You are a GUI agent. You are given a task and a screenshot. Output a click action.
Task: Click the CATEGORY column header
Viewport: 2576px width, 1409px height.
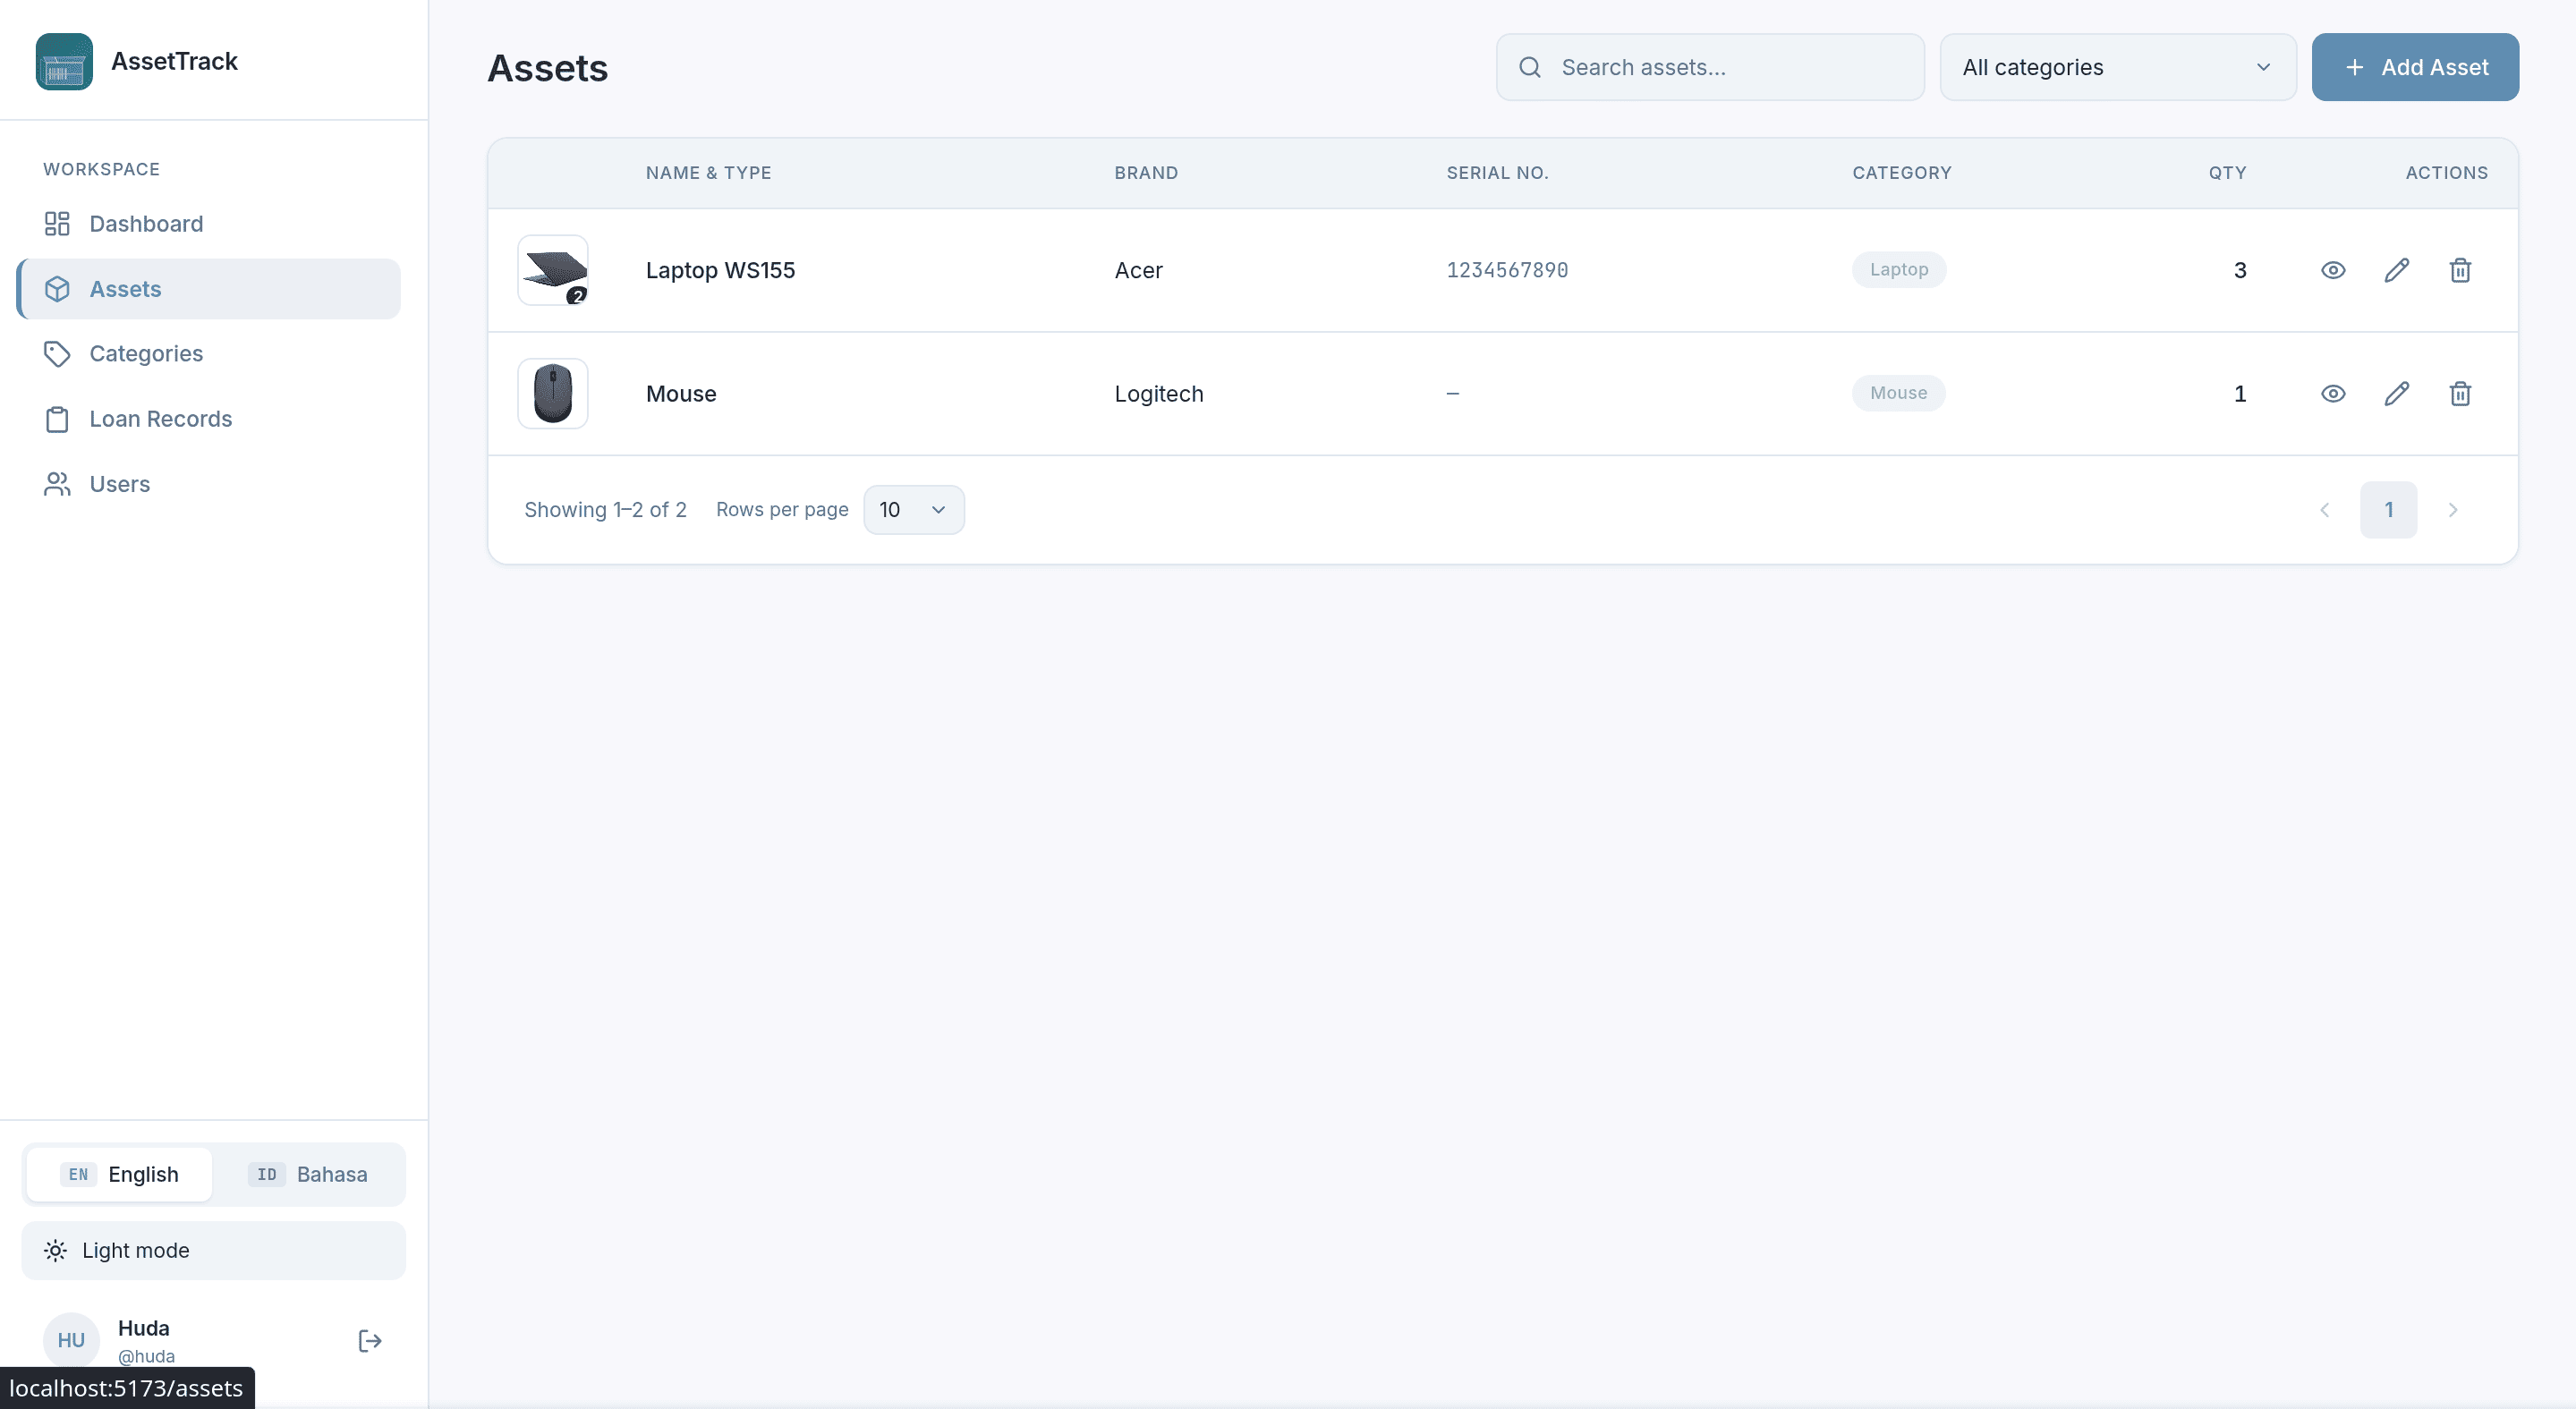(1902, 173)
